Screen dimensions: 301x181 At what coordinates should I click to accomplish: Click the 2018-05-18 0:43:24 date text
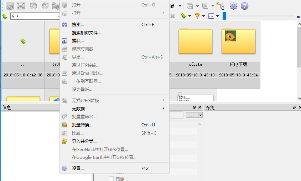click(238, 75)
